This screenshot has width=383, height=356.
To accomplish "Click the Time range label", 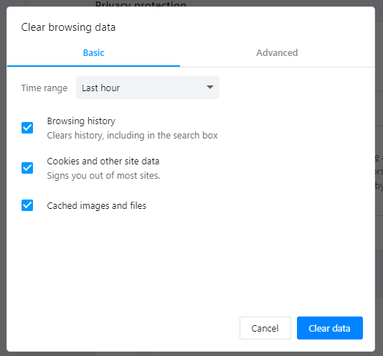I will click(44, 88).
